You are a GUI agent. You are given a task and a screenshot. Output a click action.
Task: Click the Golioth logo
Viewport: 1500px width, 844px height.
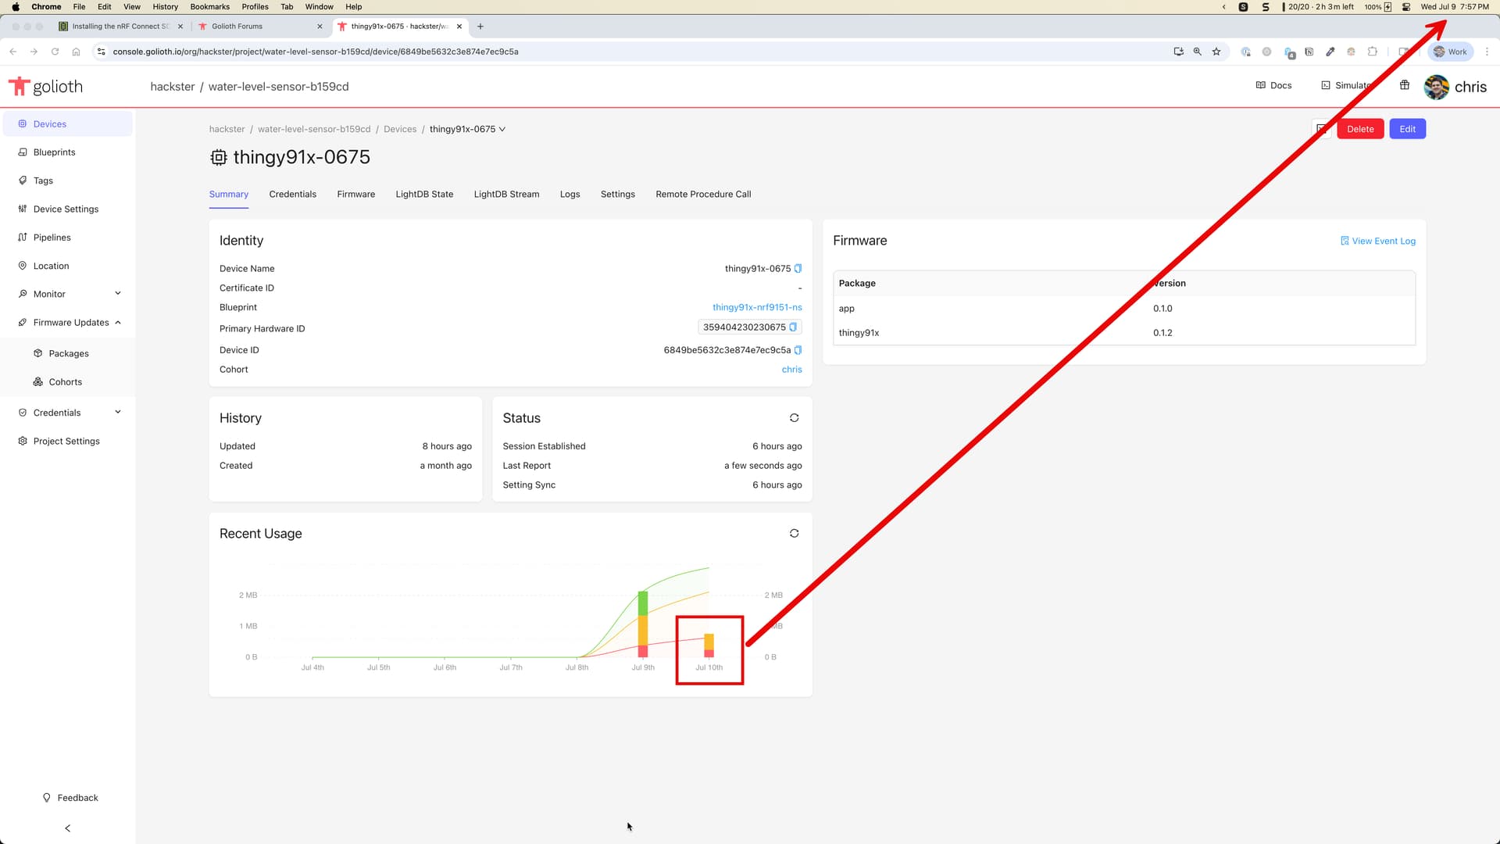45,87
